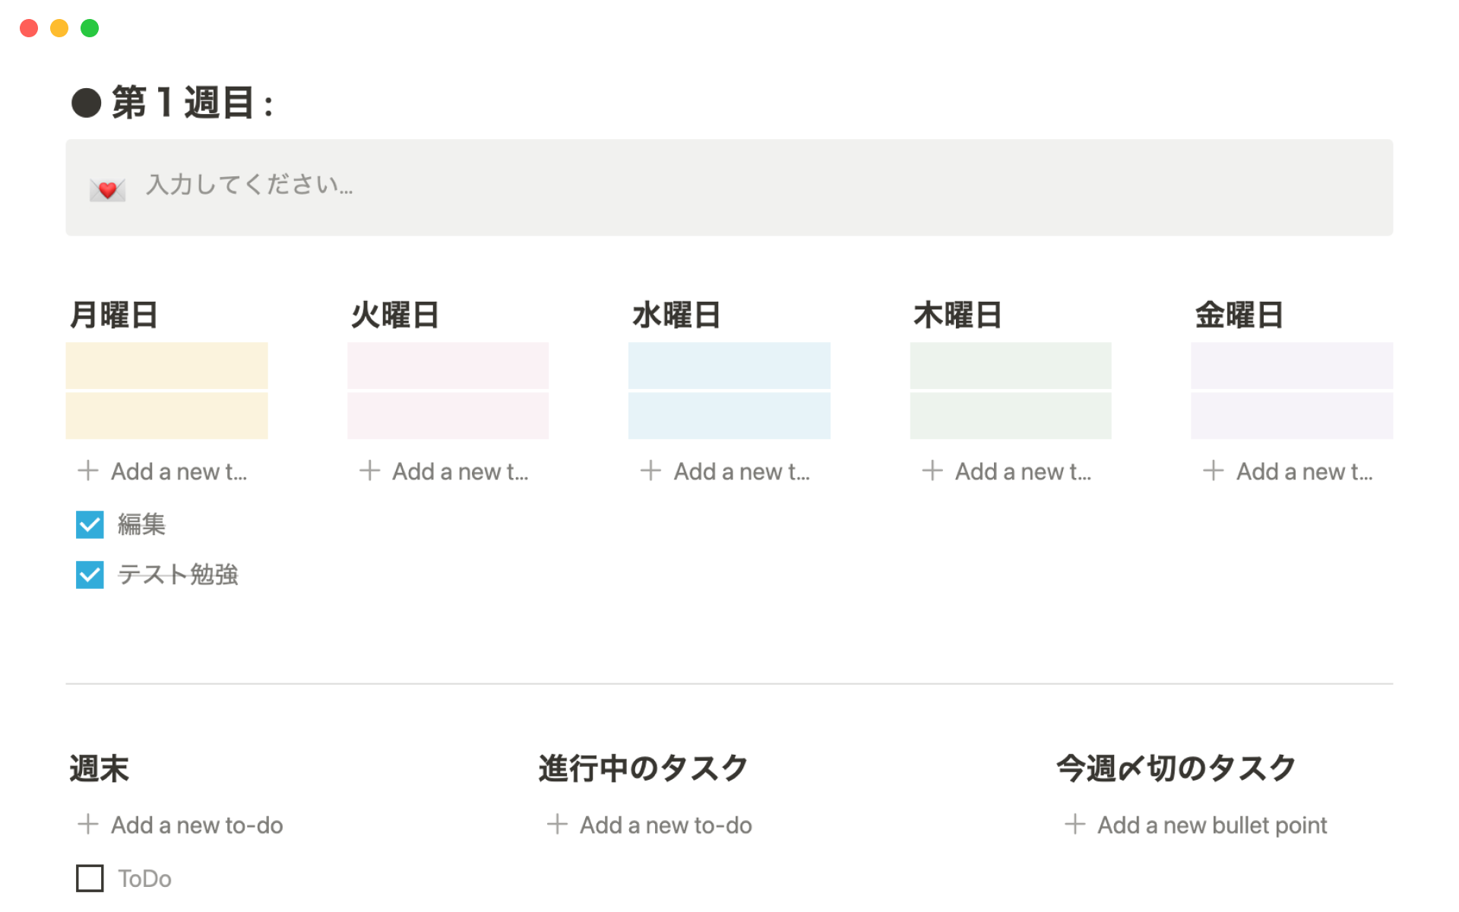Click plus icon under 月曜日 column

(88, 471)
